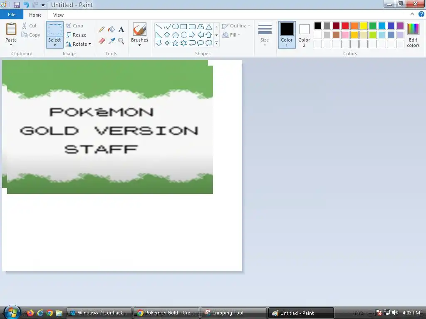Expand the Shapes gallery more arrow
This screenshot has height=319, width=426.
pyautogui.click(x=216, y=43)
